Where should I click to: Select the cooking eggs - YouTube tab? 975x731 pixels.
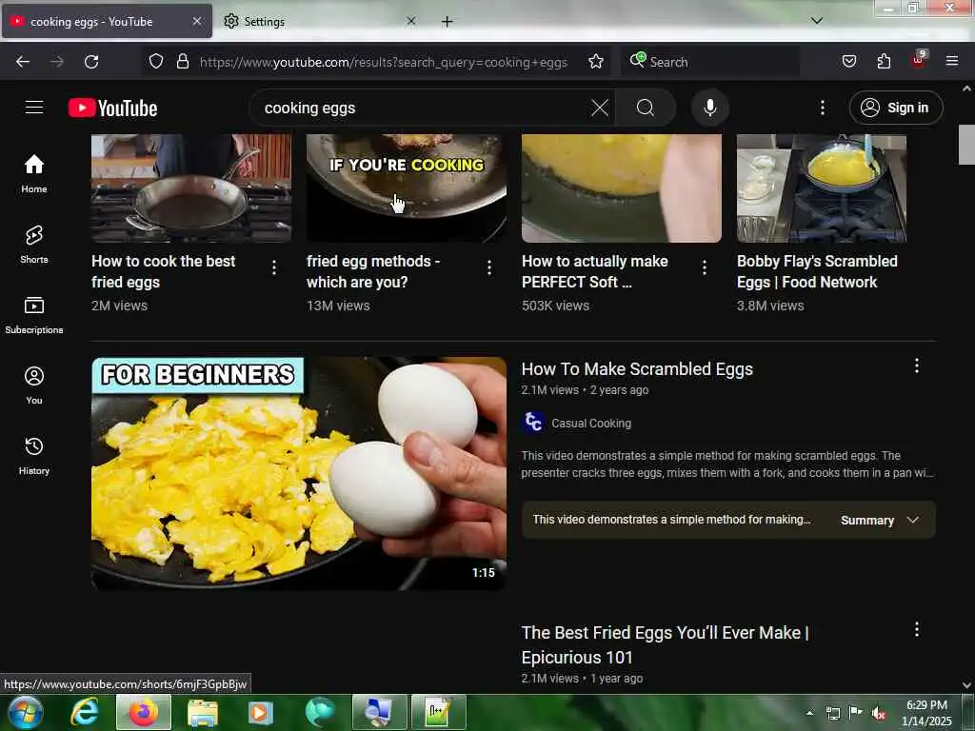(107, 22)
